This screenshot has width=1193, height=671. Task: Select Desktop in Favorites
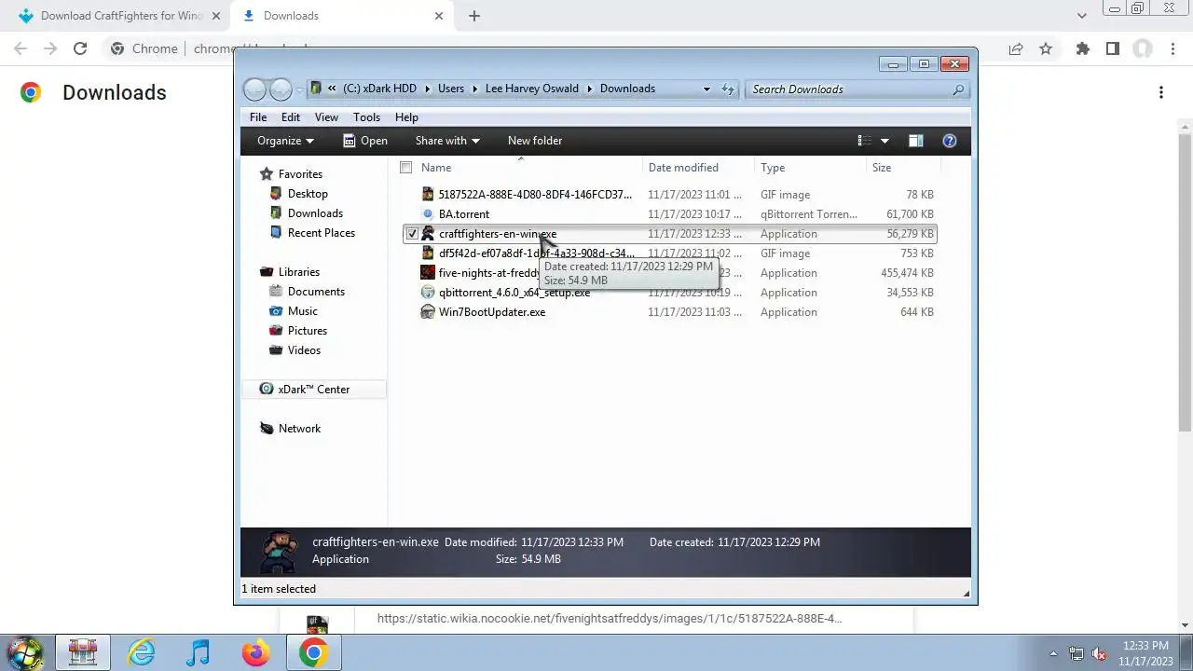click(x=308, y=194)
